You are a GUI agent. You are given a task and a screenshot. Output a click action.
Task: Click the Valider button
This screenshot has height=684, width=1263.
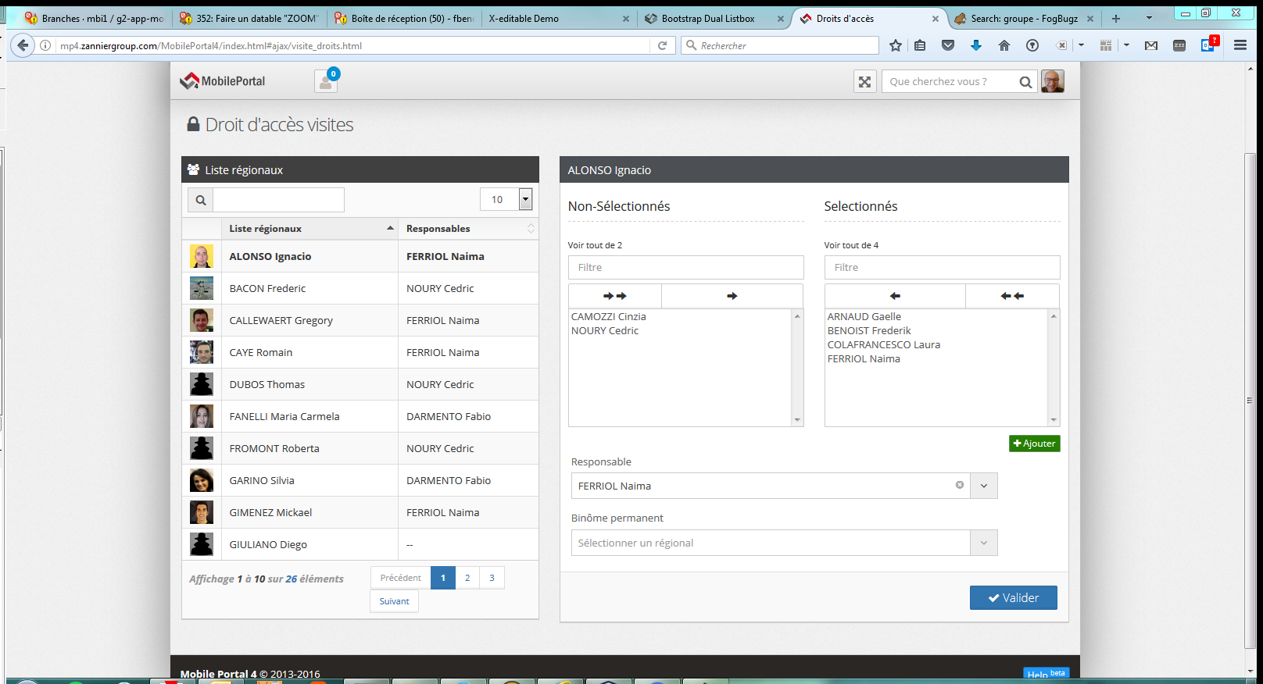click(x=1013, y=597)
